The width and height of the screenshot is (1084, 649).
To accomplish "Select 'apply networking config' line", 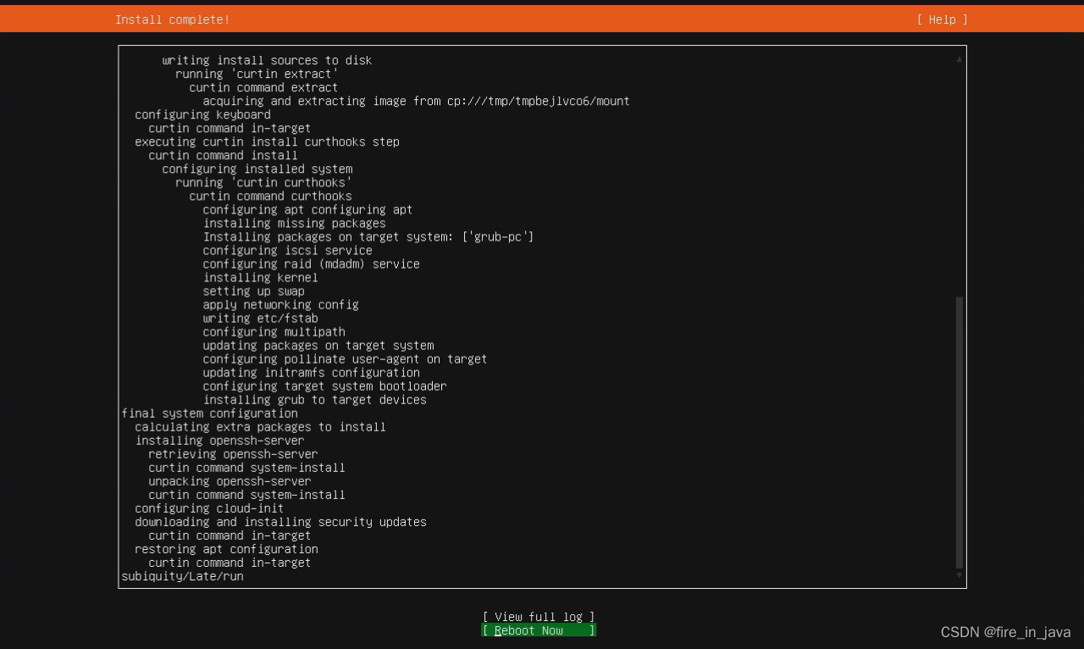I will pos(281,304).
